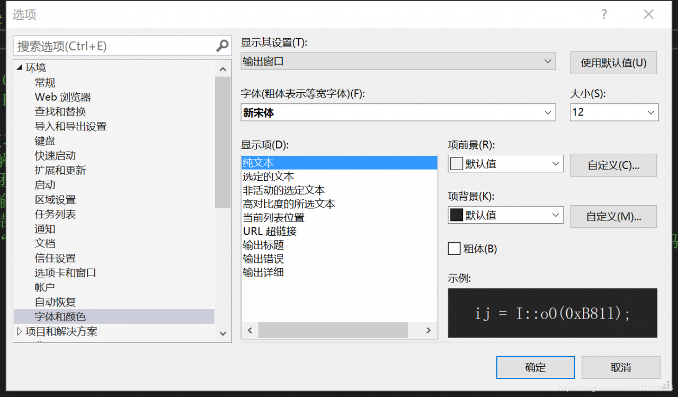Image resolution: width=678 pixels, height=397 pixels.
Task: Open the 显示其设置 dropdown
Action: (x=398, y=61)
